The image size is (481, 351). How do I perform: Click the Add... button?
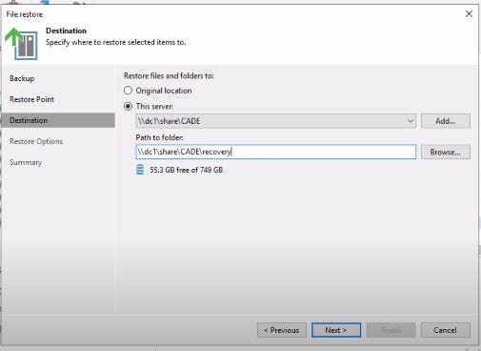click(x=446, y=121)
